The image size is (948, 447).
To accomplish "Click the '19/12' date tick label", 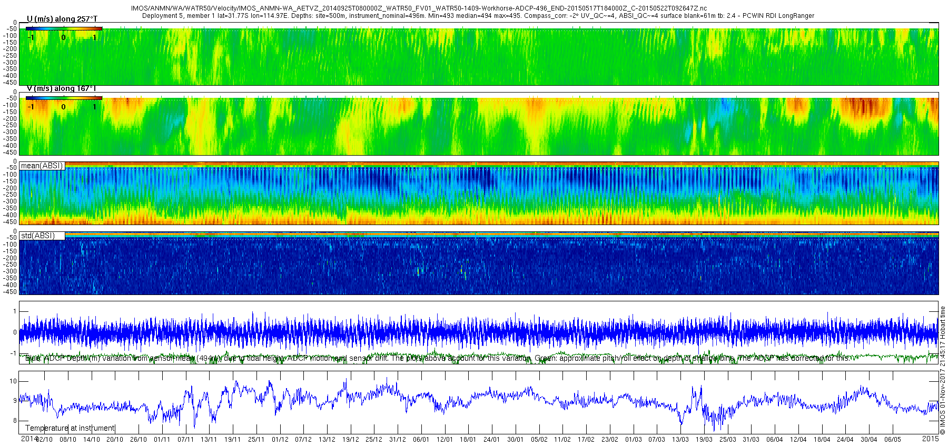I will pyautogui.click(x=351, y=440).
